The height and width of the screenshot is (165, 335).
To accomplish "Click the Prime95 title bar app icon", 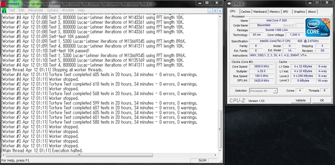I will tap(3, 3).
